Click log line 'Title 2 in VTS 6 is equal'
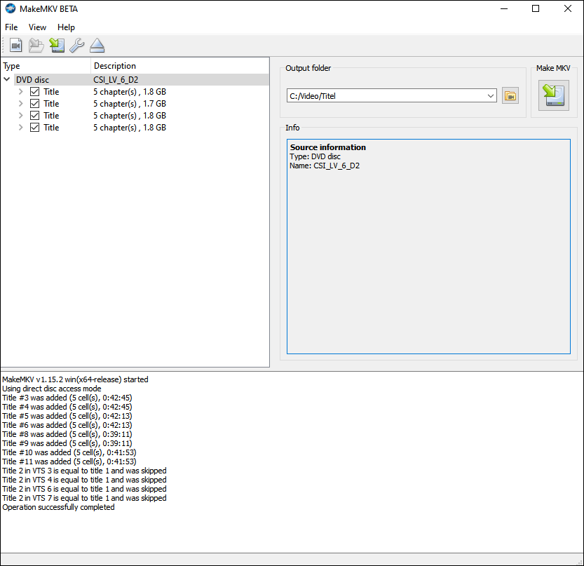Screen dimensions: 584x566 [x=84, y=489]
